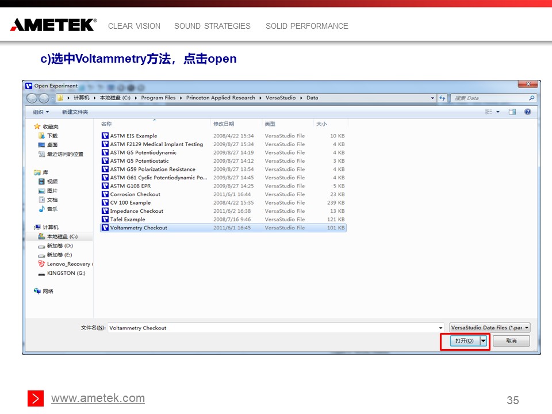552x414 pixels.
Task: Select the Impedance Checkout file
Action: tap(223, 211)
